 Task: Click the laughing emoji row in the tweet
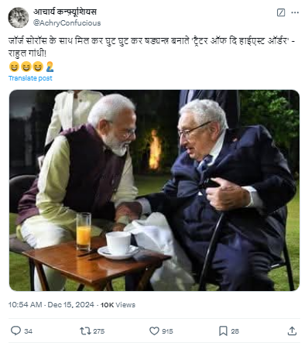pyautogui.click(x=31, y=67)
